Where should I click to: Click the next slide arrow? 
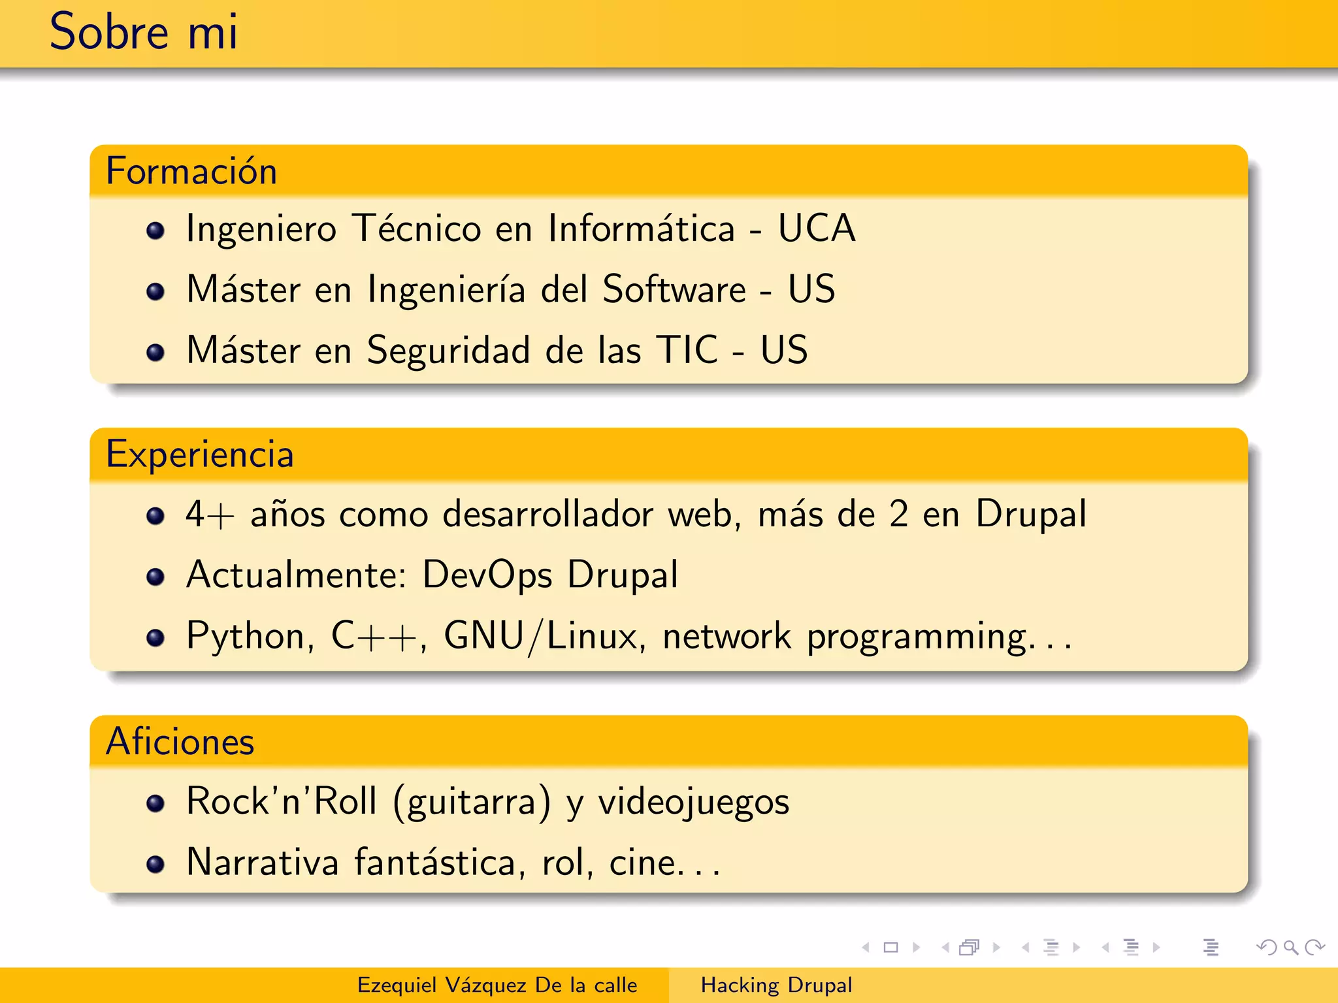916,947
